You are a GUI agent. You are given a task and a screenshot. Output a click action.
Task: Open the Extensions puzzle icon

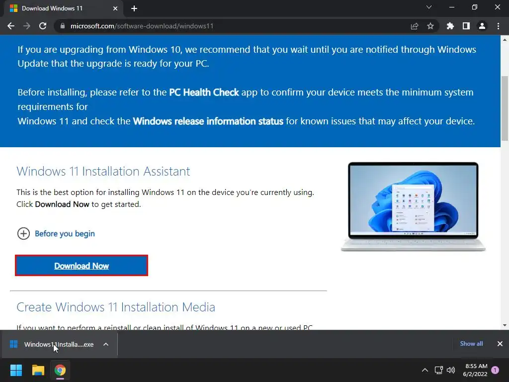(450, 26)
